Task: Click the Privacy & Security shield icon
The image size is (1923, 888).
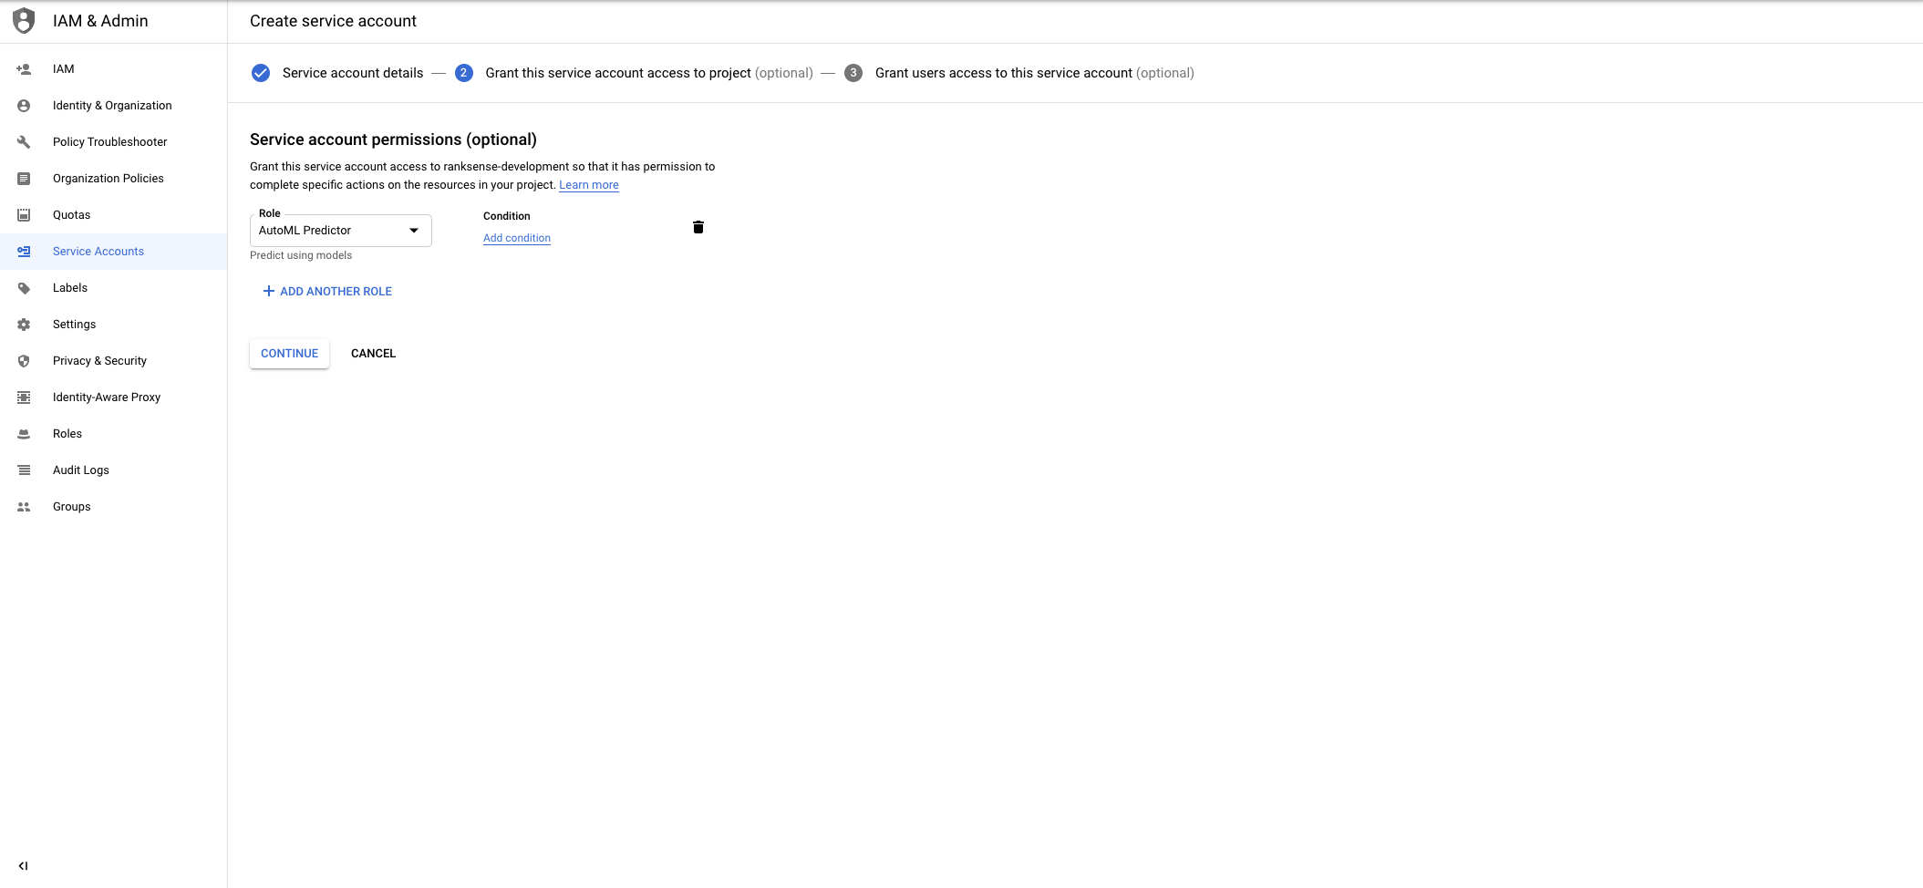Action: 24,361
